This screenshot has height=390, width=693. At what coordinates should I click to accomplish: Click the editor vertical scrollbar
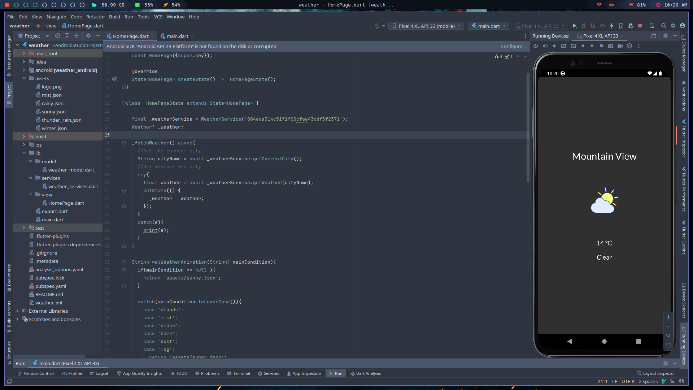tap(528, 126)
